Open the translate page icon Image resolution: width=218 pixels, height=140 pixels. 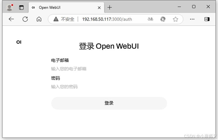tap(150, 19)
